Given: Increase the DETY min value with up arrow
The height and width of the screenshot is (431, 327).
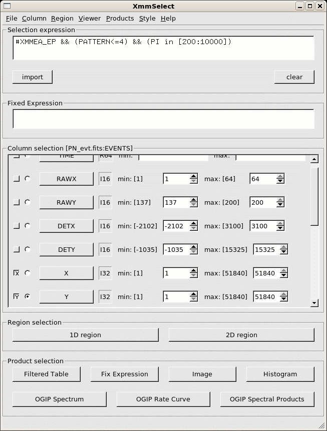Looking at the screenshot, I should 194,247.
